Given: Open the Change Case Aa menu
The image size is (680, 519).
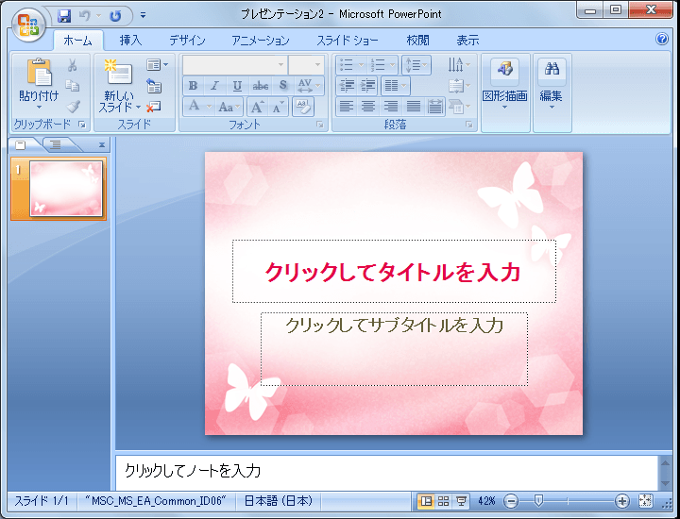Looking at the screenshot, I should (x=229, y=106).
